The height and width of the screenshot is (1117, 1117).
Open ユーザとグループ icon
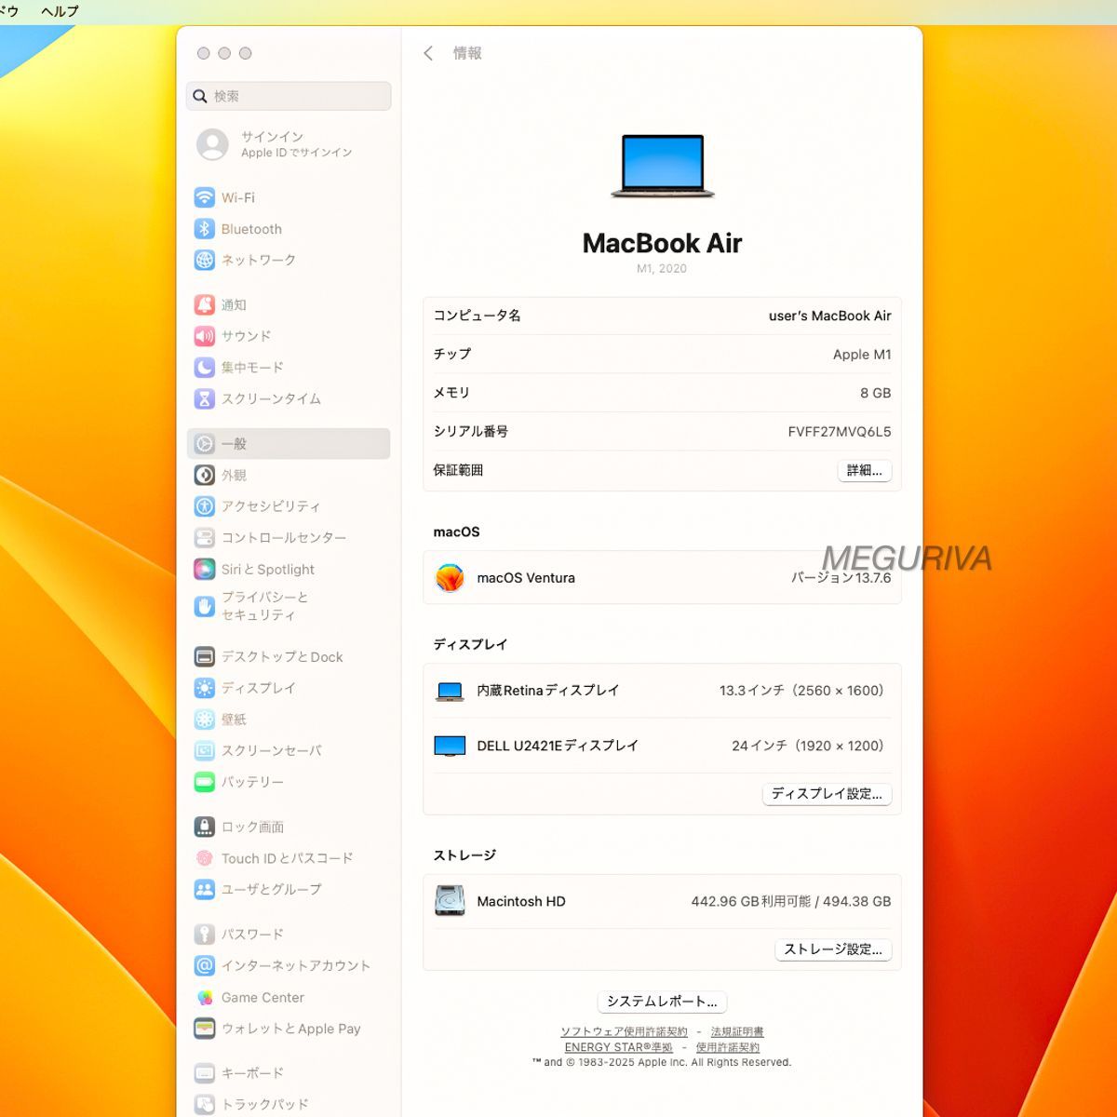tap(204, 890)
